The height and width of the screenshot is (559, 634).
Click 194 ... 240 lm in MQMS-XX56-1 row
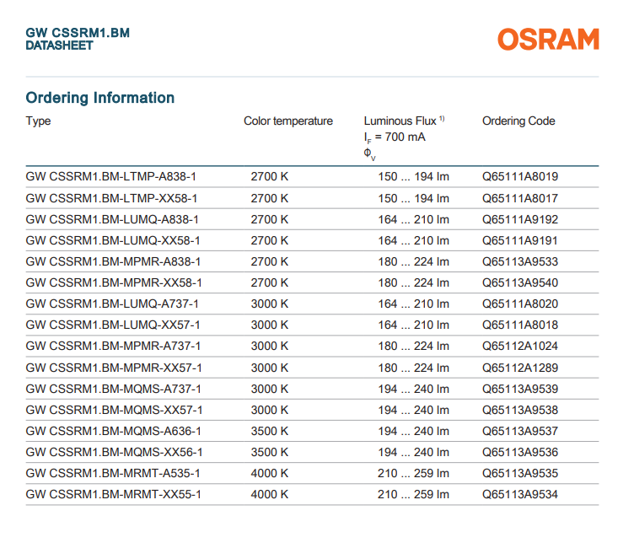point(413,452)
